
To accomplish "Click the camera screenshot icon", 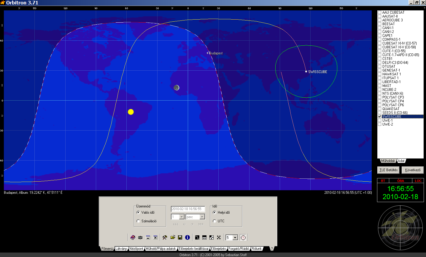I will (x=140, y=237).
